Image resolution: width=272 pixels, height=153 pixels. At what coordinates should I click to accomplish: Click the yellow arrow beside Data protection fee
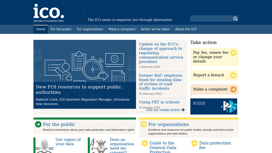pyautogui.click(x=195, y=143)
